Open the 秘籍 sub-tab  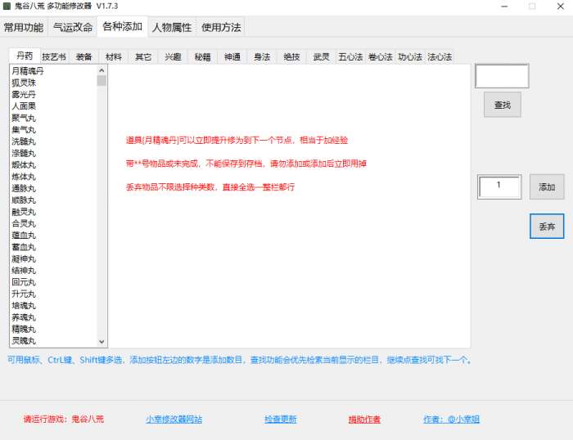[202, 57]
